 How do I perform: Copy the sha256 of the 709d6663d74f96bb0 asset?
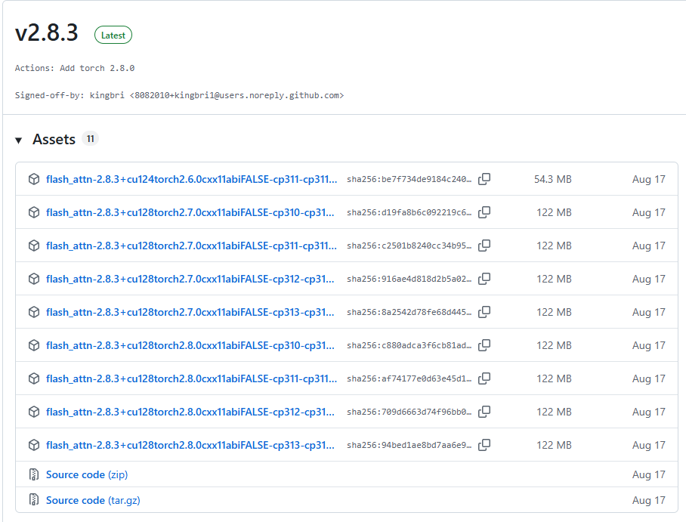pyautogui.click(x=484, y=412)
